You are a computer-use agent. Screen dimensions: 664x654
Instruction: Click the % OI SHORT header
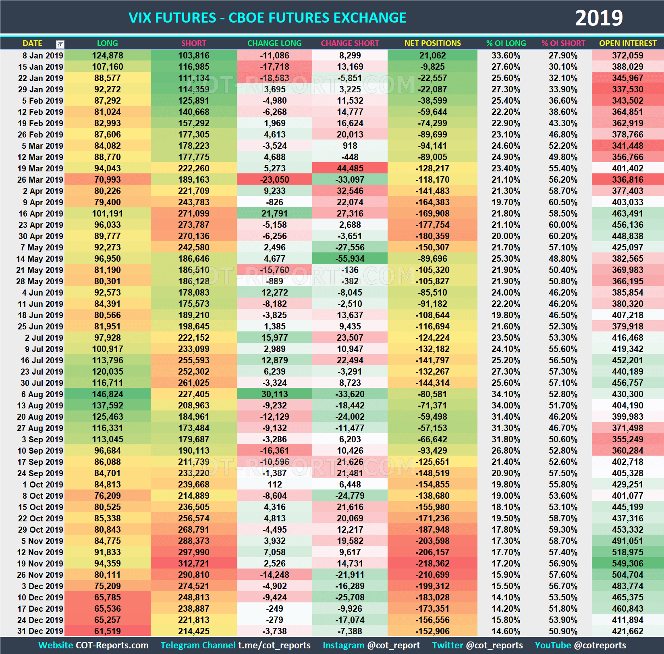coord(563,43)
